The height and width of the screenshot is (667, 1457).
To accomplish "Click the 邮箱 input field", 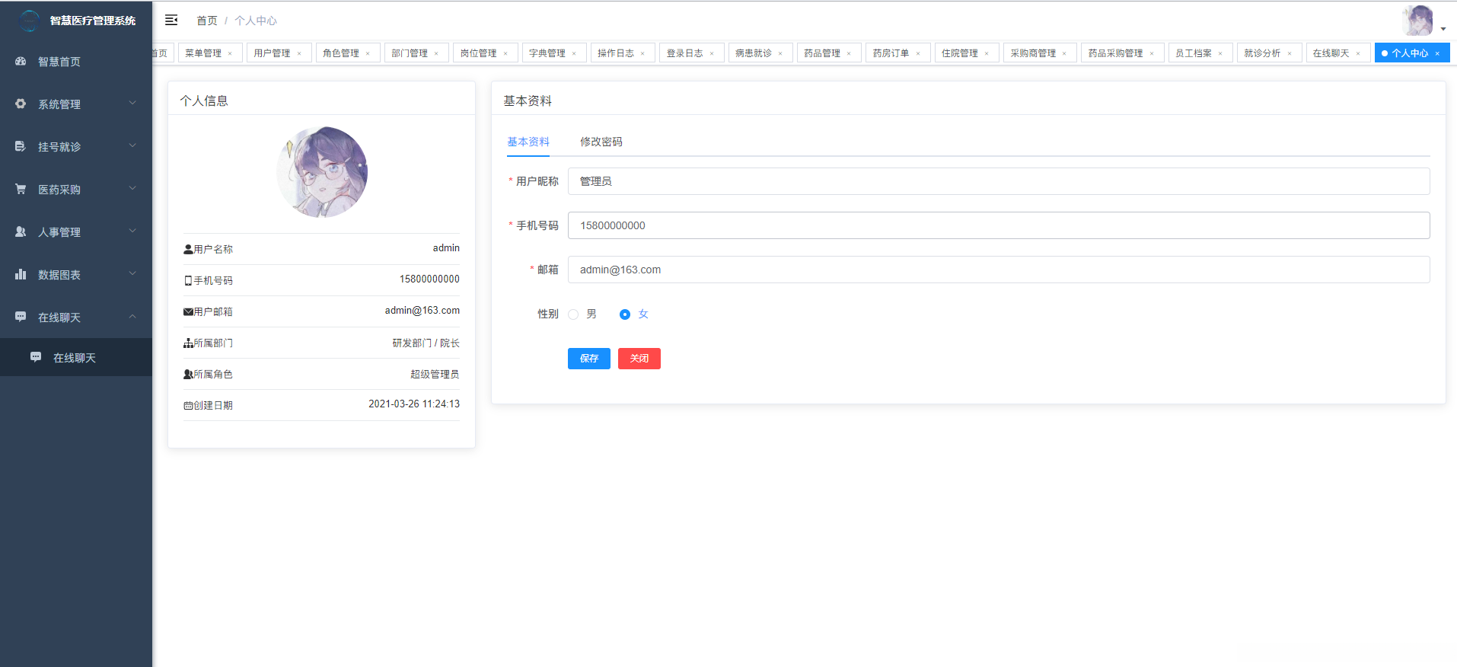I will point(999,270).
